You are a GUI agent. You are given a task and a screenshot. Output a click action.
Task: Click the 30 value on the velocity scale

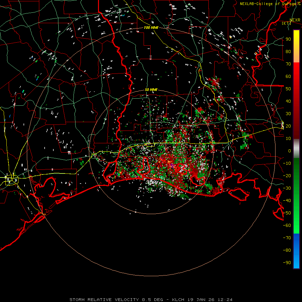(288, 114)
